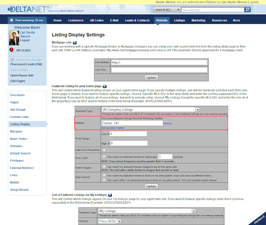Select the Website tab
266x225 pixels.
point(162,20)
